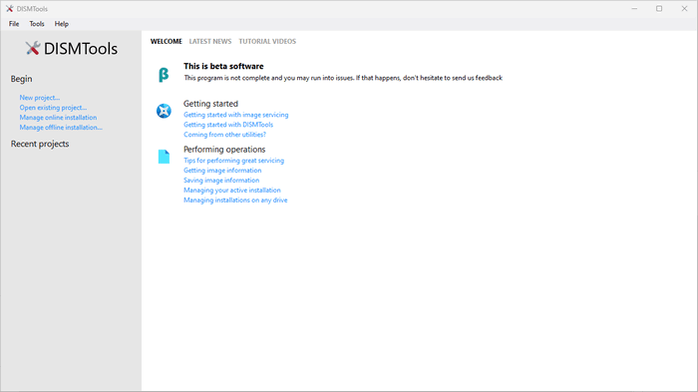Click the 'Begin' sidebar heading
698x392 pixels.
(x=21, y=79)
